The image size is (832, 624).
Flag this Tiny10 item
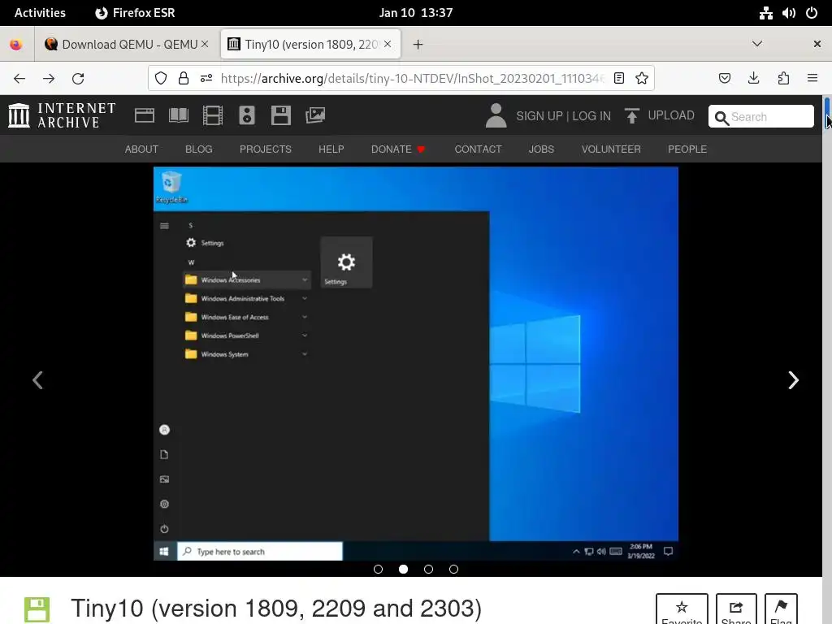(781, 609)
